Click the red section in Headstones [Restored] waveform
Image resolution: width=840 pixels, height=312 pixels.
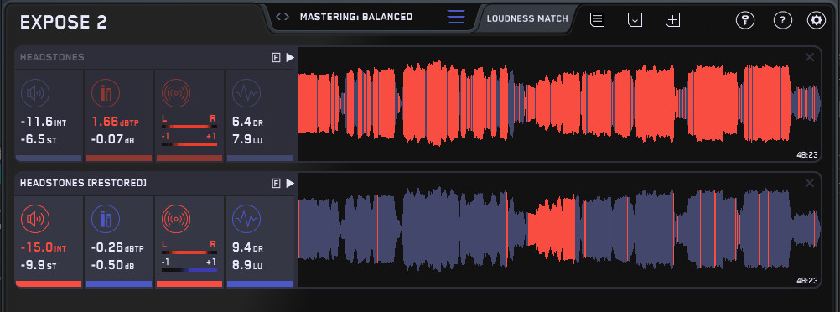[552, 229]
